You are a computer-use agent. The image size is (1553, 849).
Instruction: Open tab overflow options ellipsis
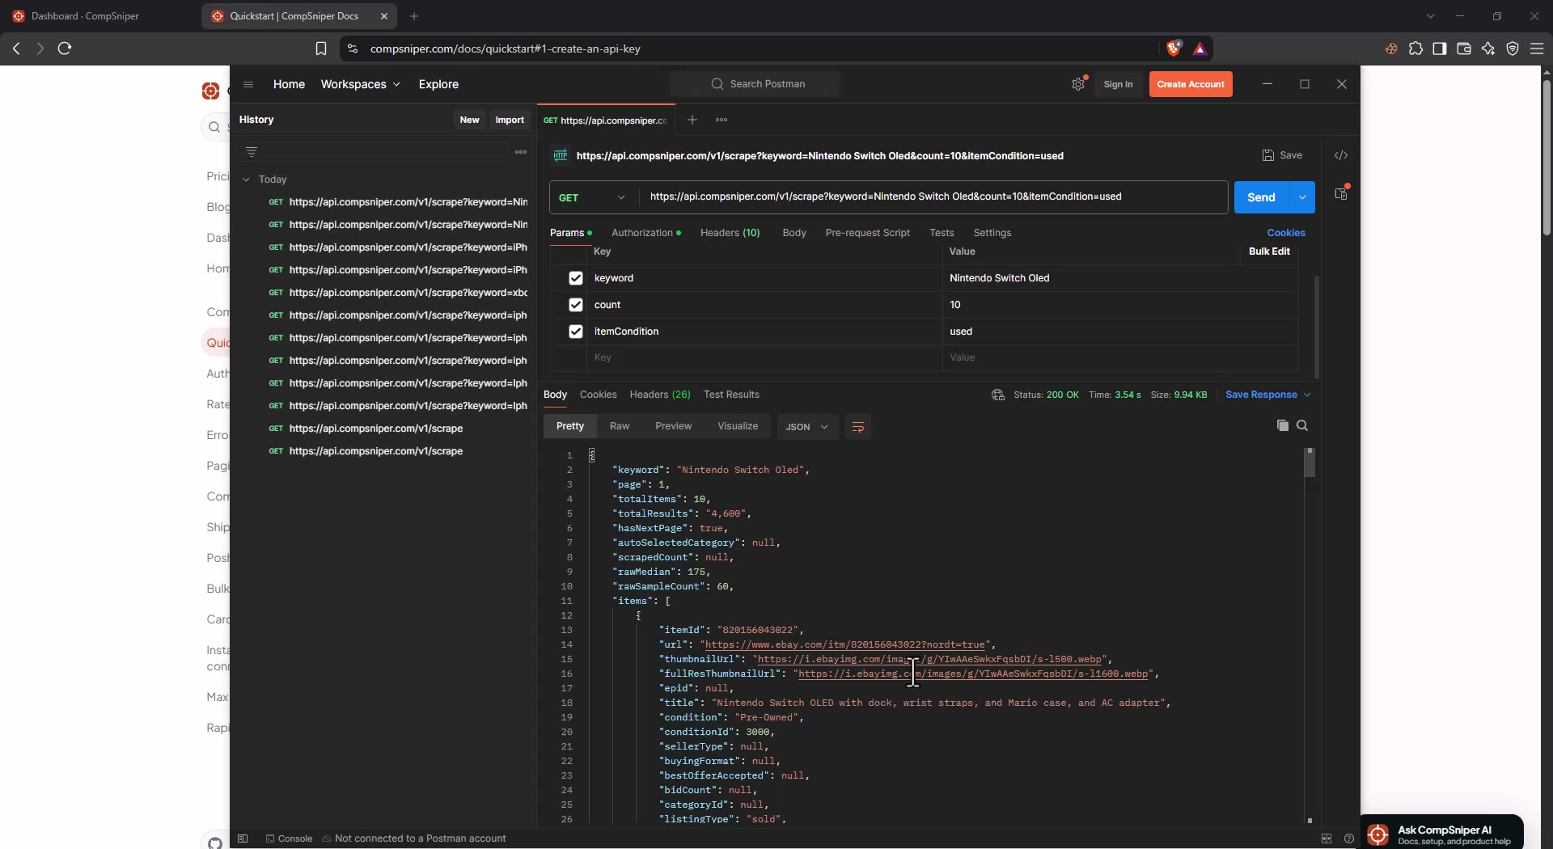721,120
